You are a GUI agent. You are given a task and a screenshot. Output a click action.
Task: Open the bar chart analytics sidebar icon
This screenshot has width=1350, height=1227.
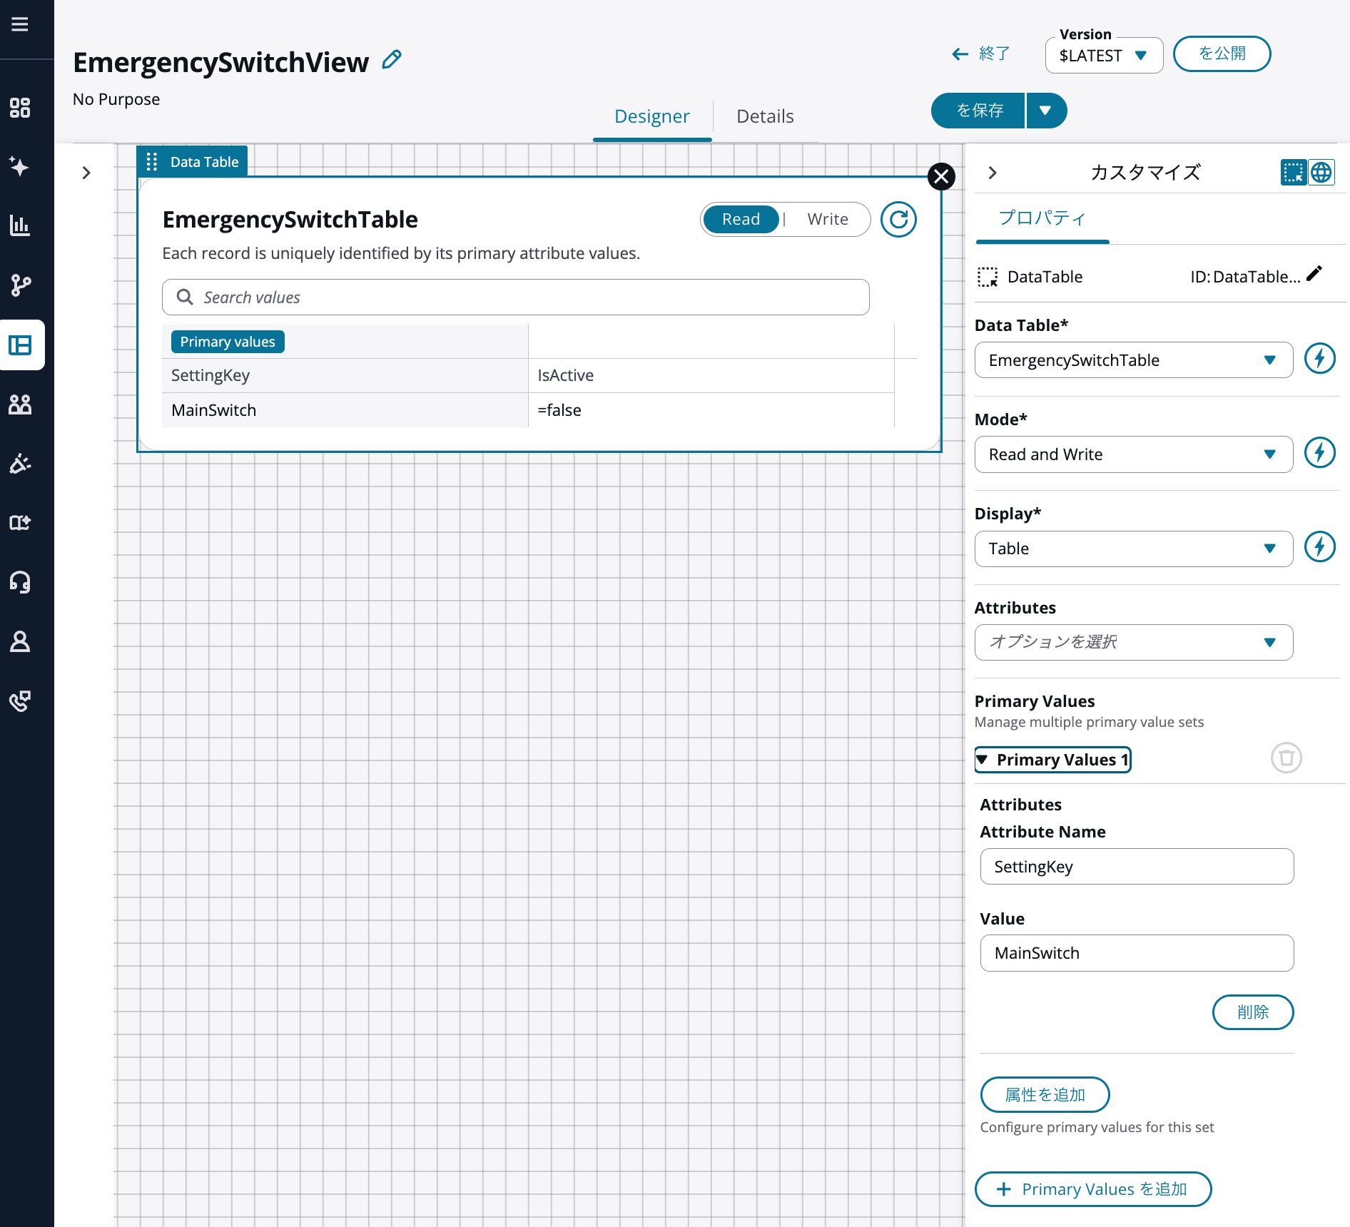click(x=20, y=226)
